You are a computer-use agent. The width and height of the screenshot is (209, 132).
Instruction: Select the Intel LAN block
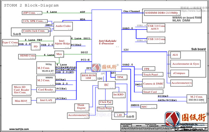[46, 100]
